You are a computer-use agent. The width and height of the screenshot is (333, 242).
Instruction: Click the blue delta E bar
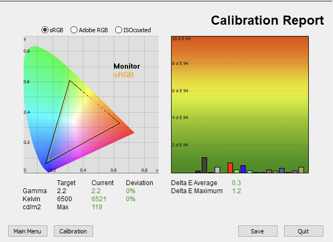243,169
